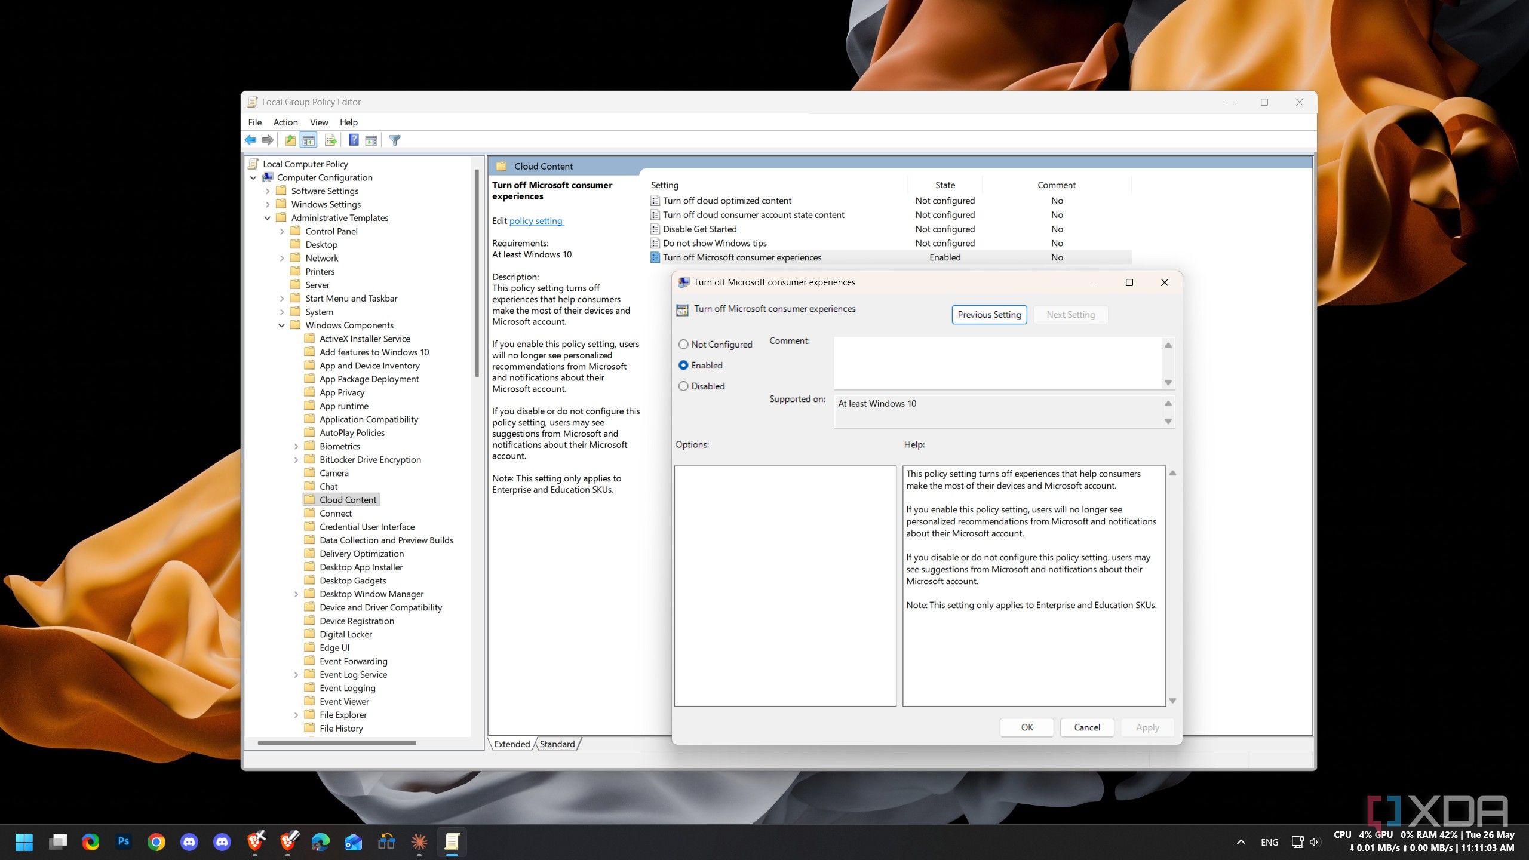Expand the Control Panel folder

point(282,231)
